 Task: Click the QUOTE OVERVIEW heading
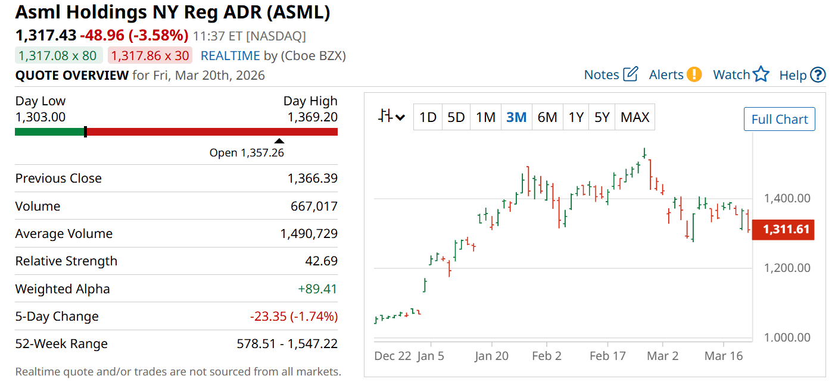(71, 76)
